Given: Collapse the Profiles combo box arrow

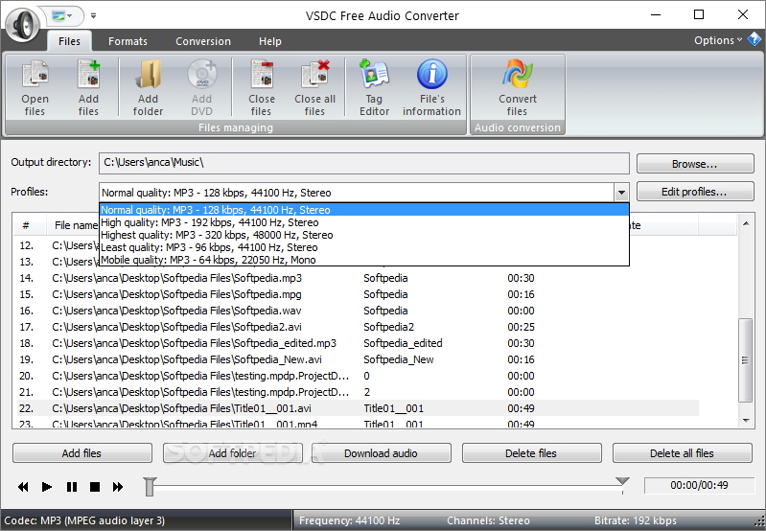Looking at the screenshot, I should 621,193.
